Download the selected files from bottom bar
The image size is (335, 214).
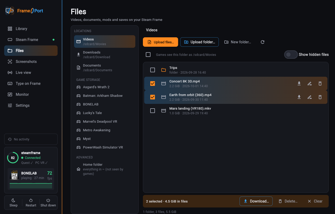tap(256, 201)
